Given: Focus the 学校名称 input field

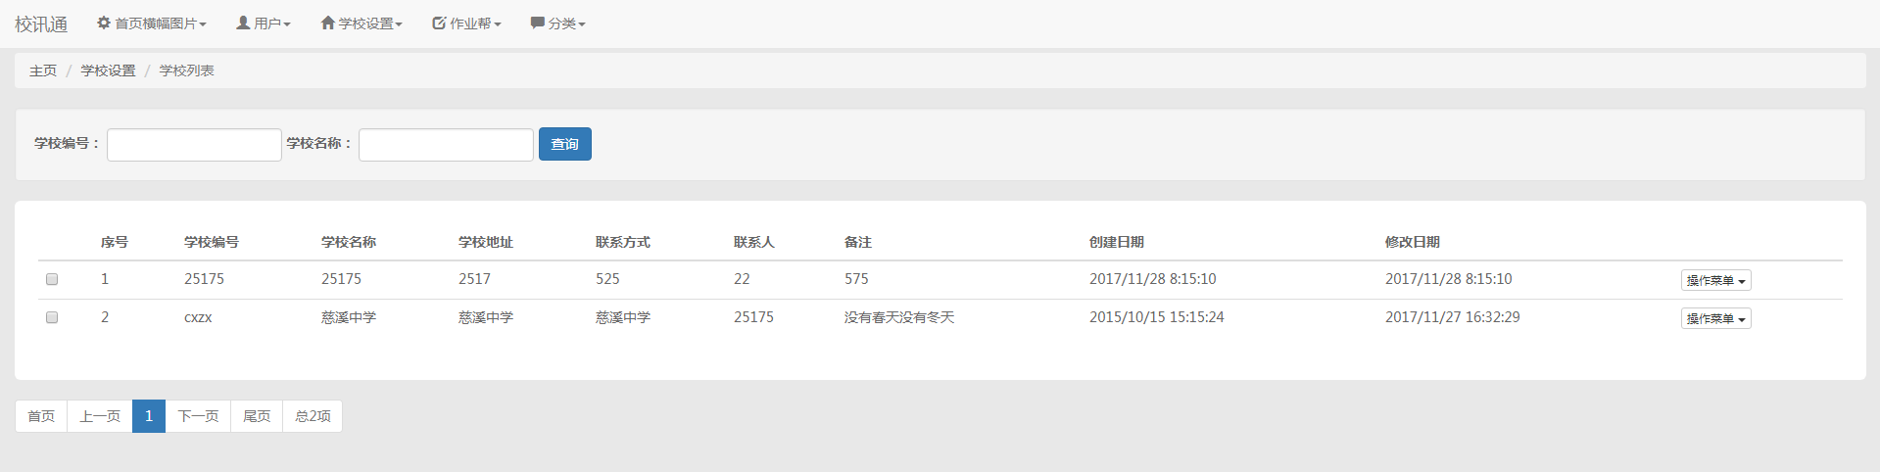Looking at the screenshot, I should [x=446, y=144].
